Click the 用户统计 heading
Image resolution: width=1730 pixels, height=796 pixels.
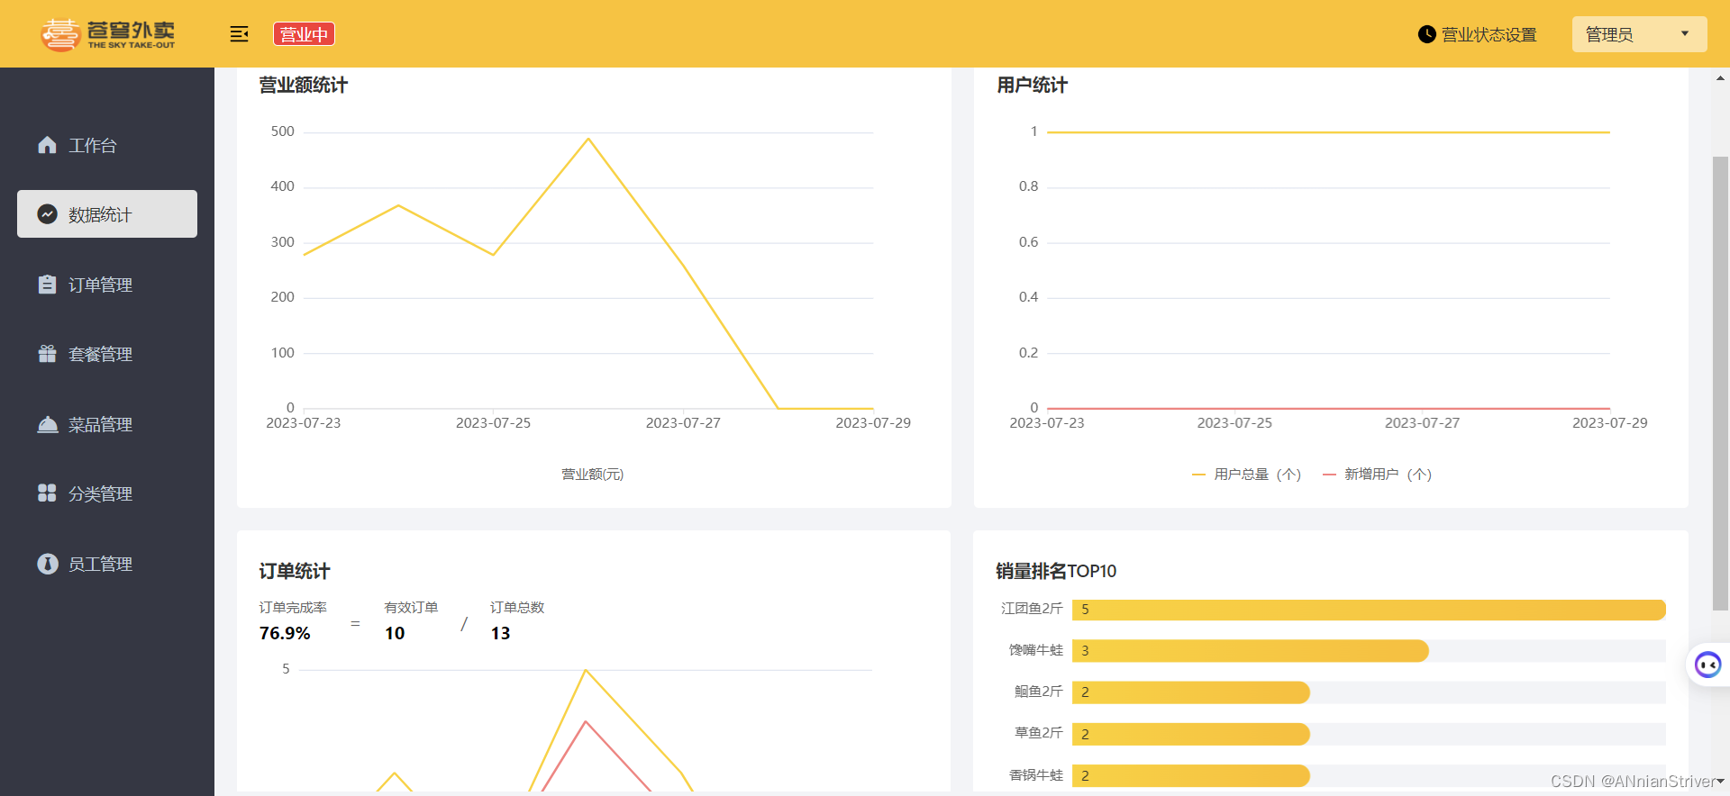click(x=1032, y=86)
